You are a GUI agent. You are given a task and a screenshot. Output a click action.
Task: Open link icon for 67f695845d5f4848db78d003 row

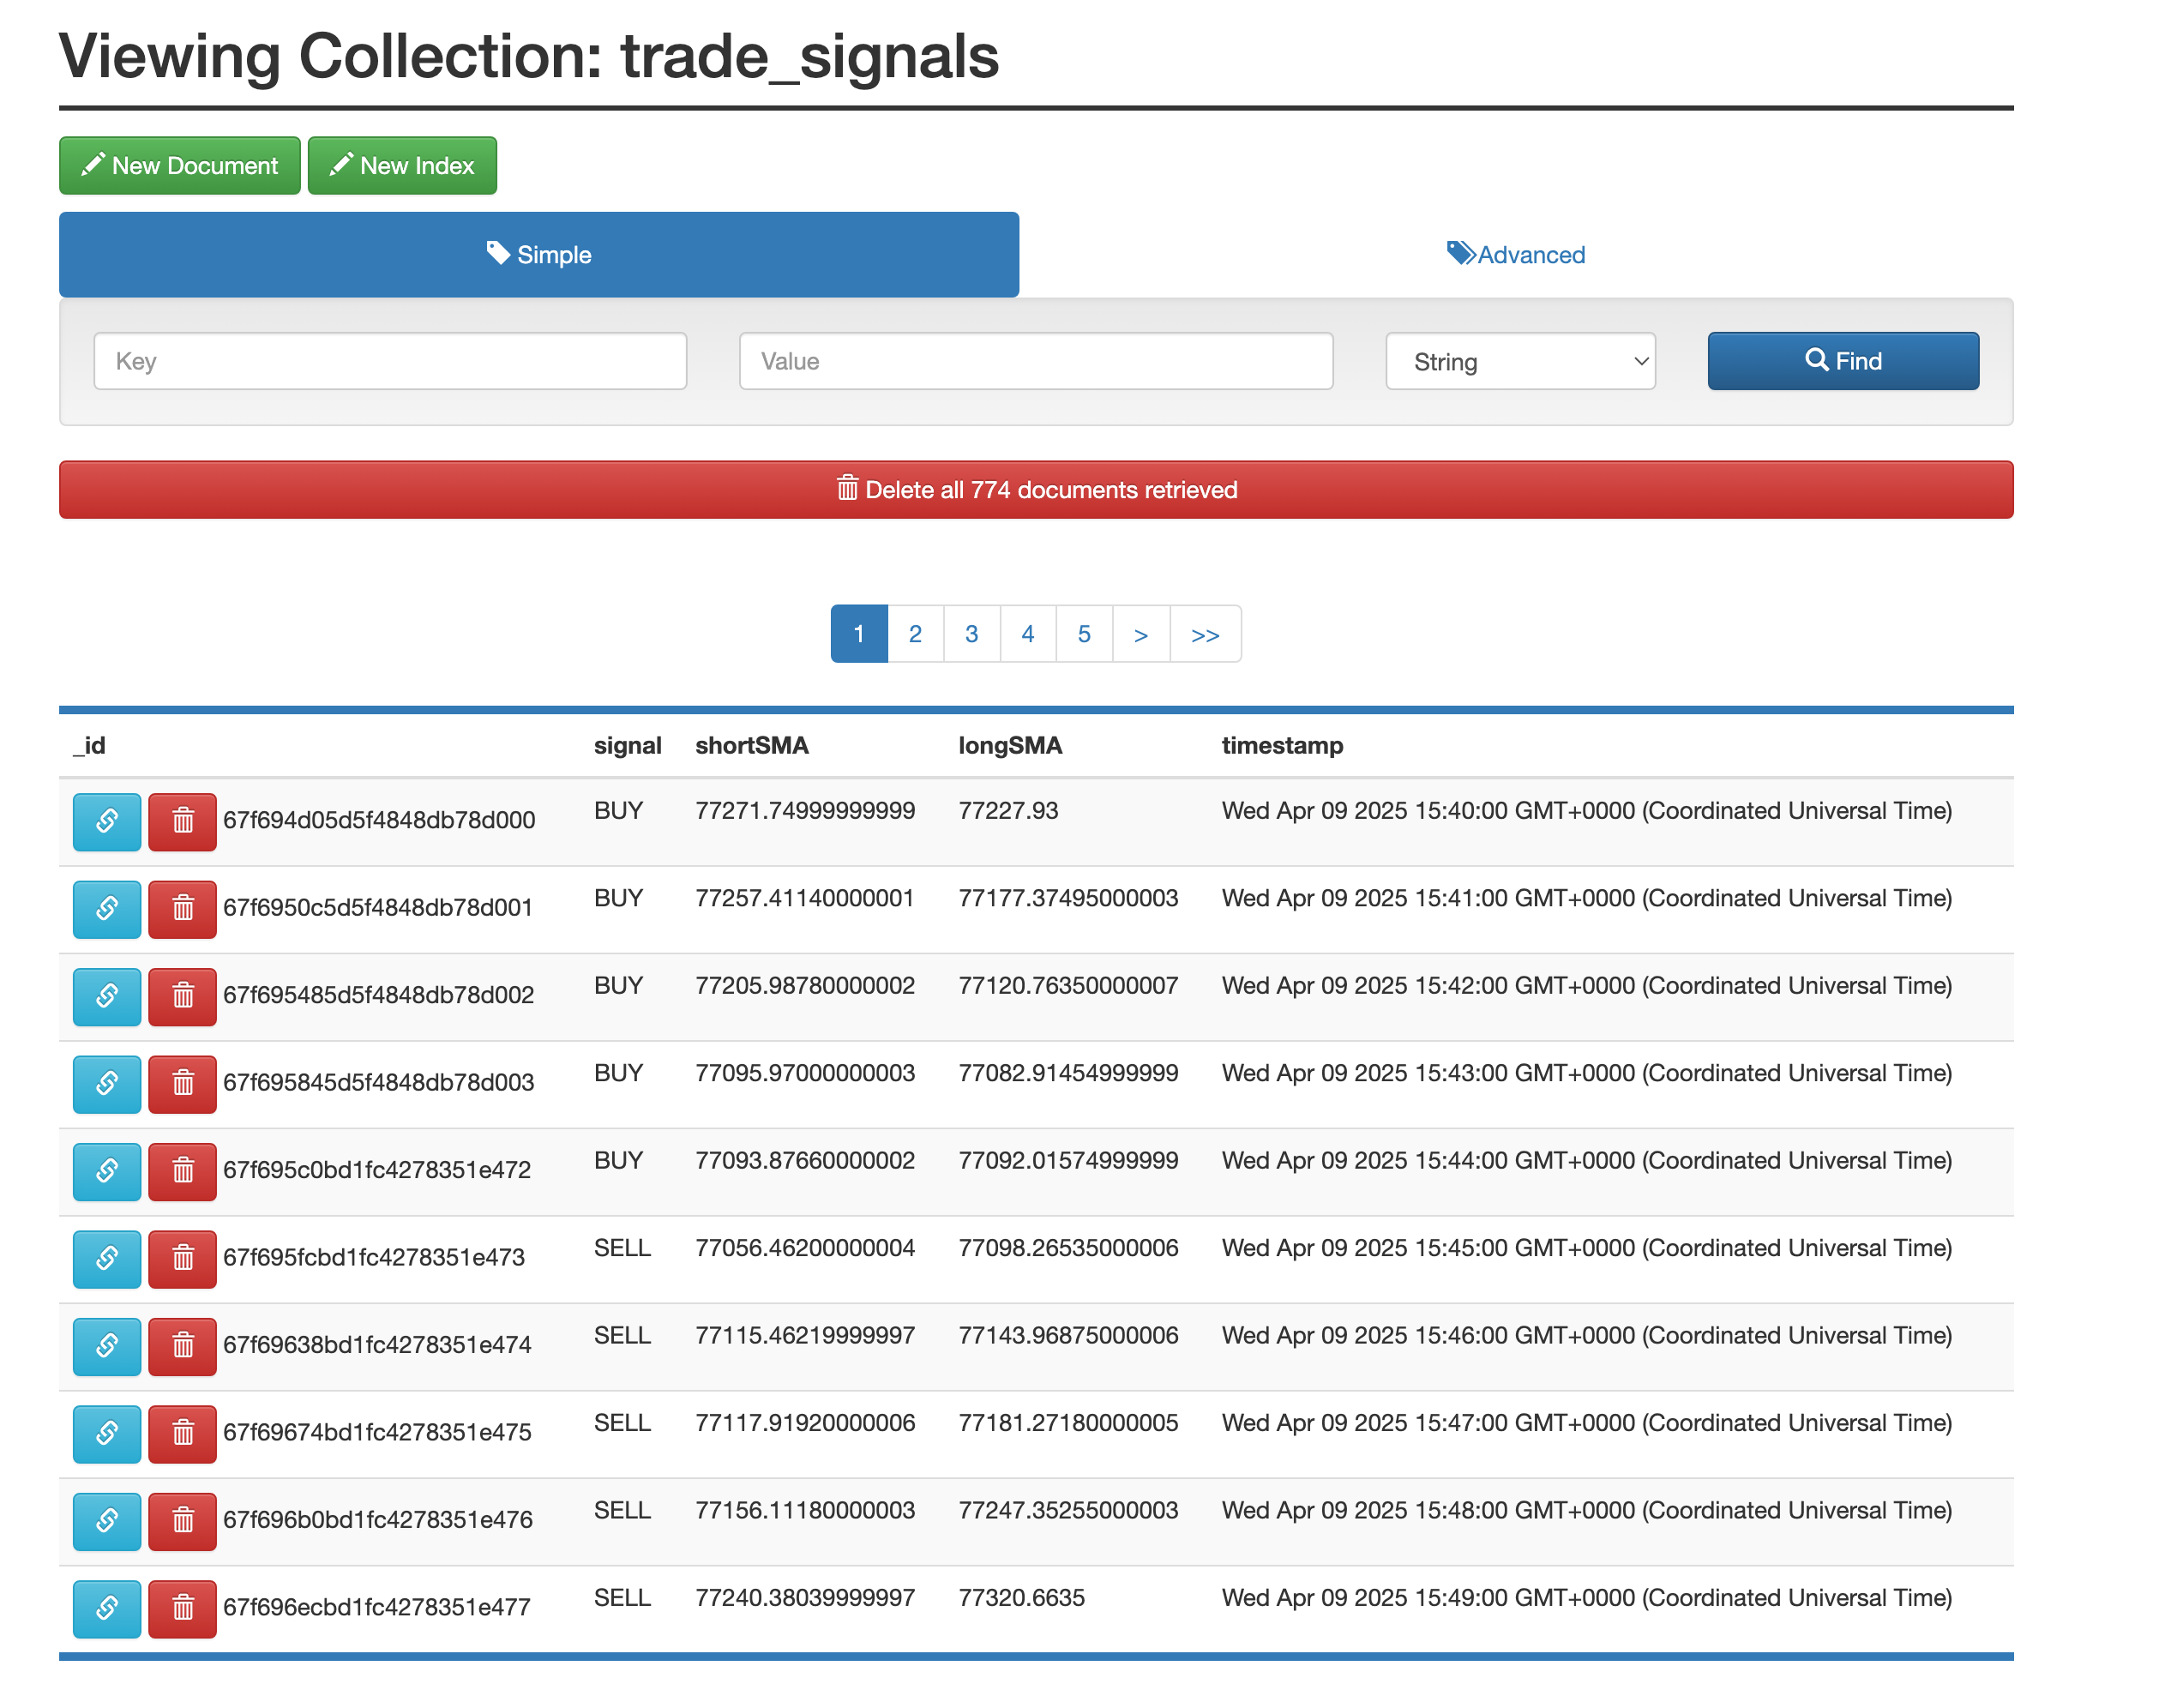pos(107,1083)
